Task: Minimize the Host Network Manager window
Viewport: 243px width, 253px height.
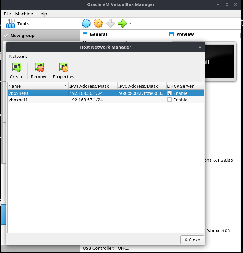Action: point(182,47)
